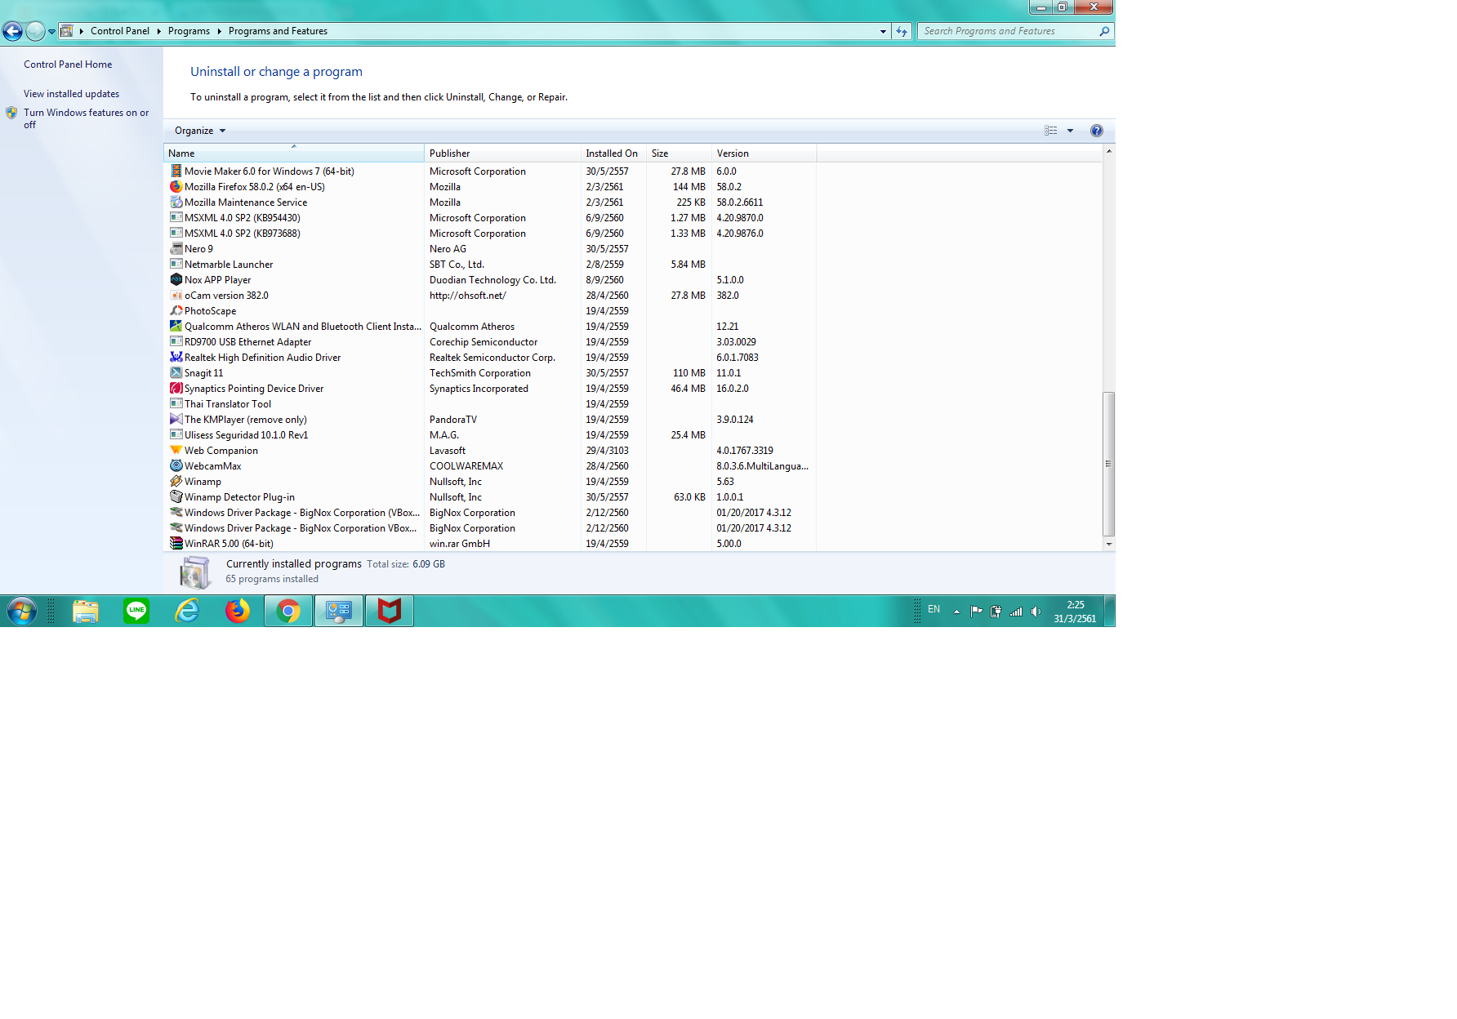
Task: Sort list by Installed On column
Action: (613, 154)
